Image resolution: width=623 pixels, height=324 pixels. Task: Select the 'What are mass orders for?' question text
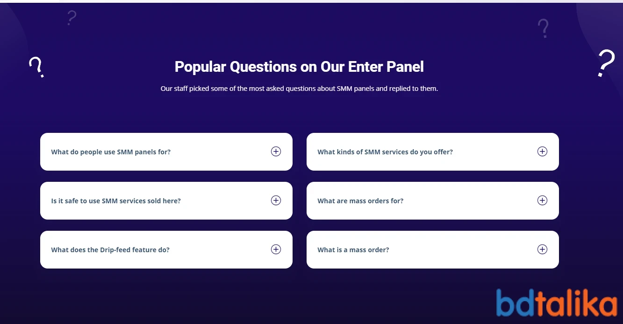360,201
